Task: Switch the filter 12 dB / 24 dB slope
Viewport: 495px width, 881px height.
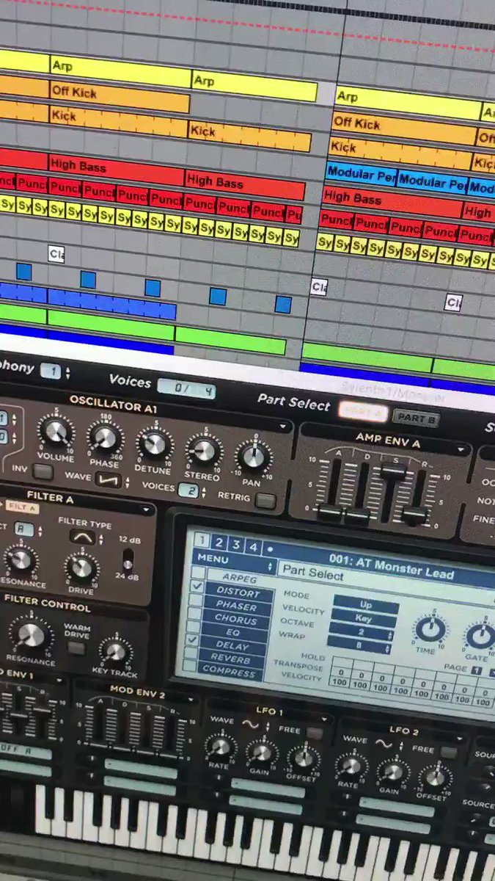Action: pos(126,561)
